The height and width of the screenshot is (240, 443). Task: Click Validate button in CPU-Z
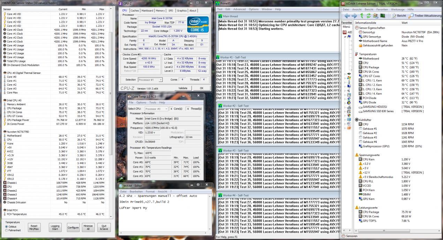point(183,88)
